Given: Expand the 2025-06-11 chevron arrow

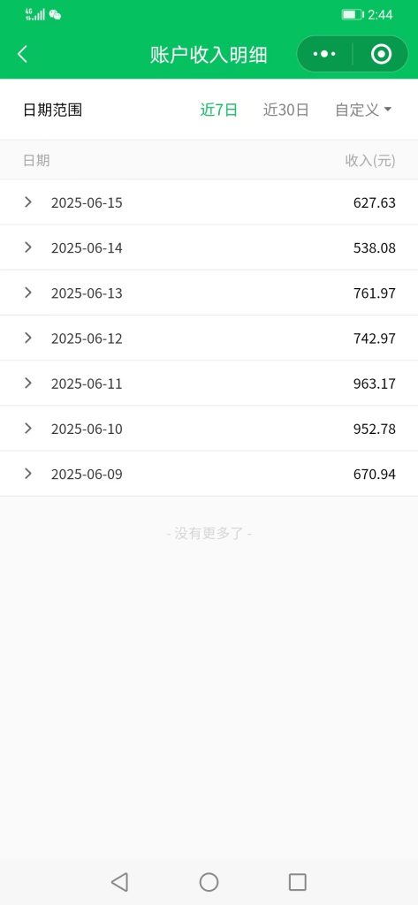Looking at the screenshot, I should pos(27,383).
